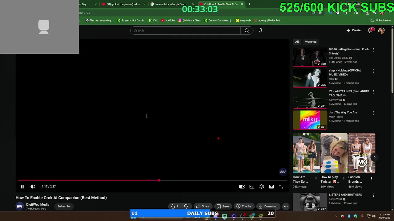Open options for SISTERS AND BROTHERS video
This screenshot has height=221, width=394.
click(374, 195)
